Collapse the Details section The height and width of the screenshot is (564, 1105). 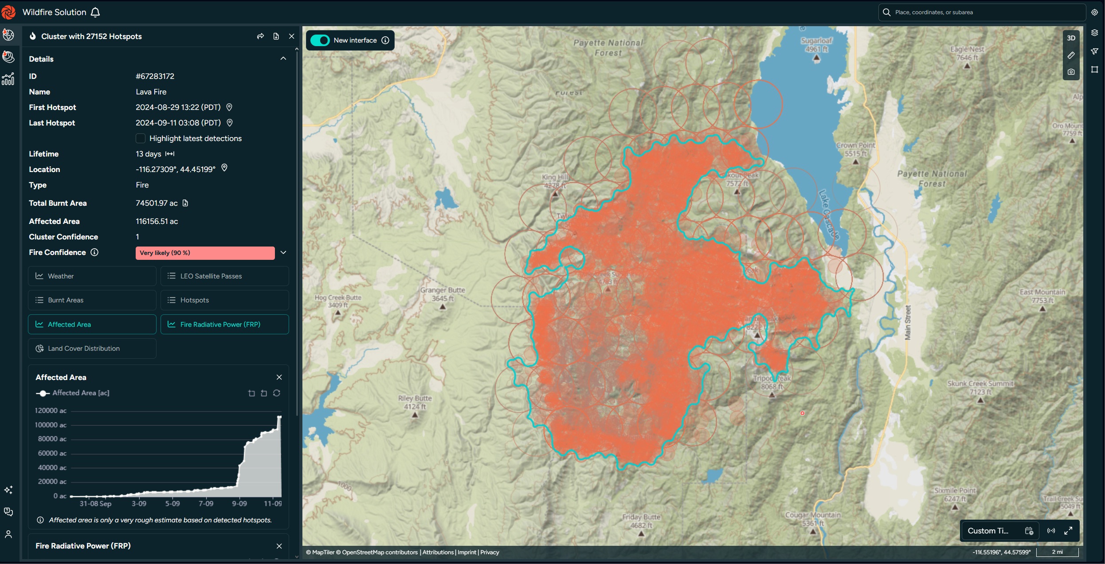click(283, 58)
